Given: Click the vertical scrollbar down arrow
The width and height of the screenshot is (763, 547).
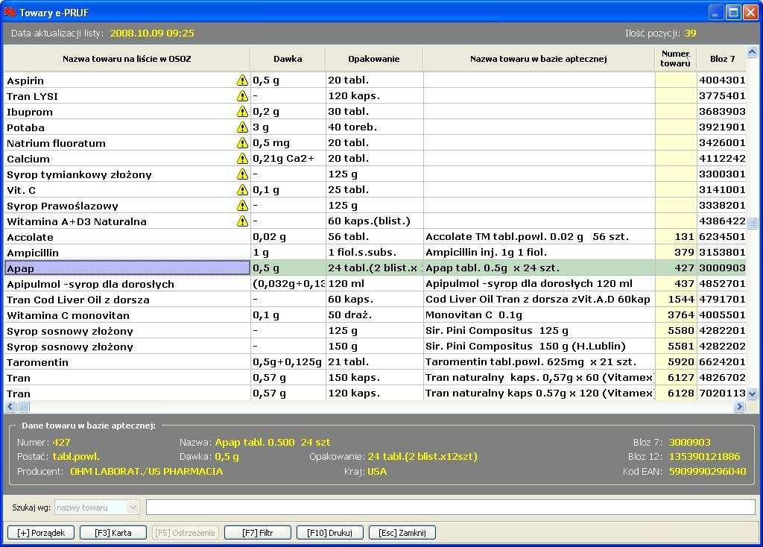Looking at the screenshot, I should [753, 393].
